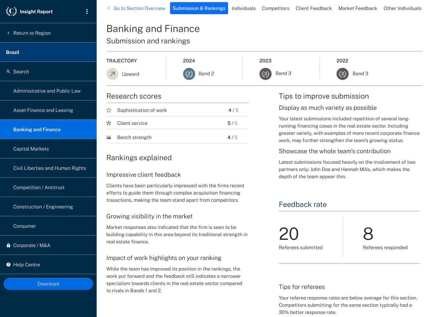Click the back chevron beside Return to Region
The width and height of the screenshot is (435, 317).
tap(8, 33)
